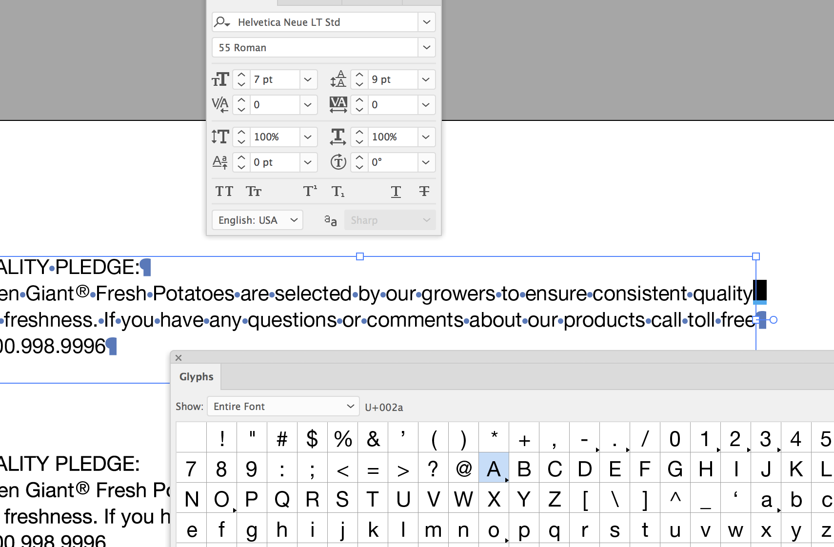Click the character rotation stepper arrows
834x547 pixels.
pyautogui.click(x=359, y=162)
